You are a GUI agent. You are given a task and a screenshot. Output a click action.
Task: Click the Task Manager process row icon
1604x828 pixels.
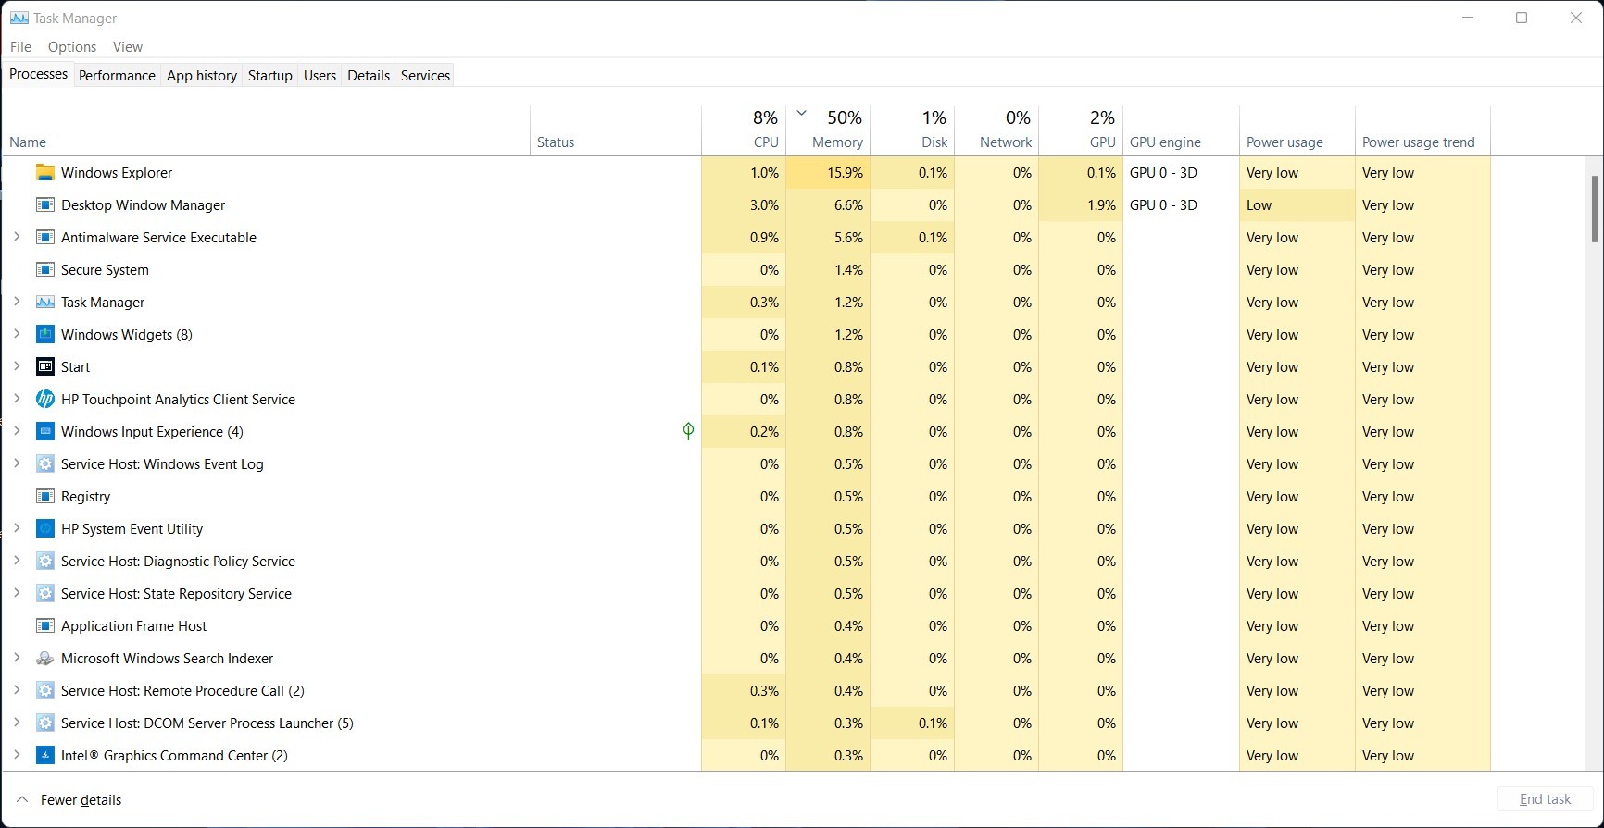tap(44, 303)
